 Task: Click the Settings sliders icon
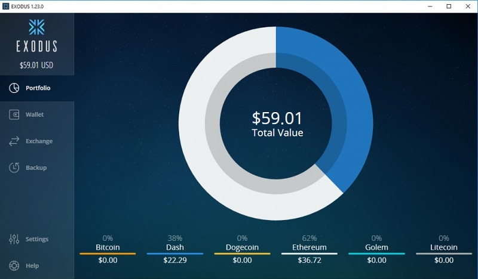point(14,239)
